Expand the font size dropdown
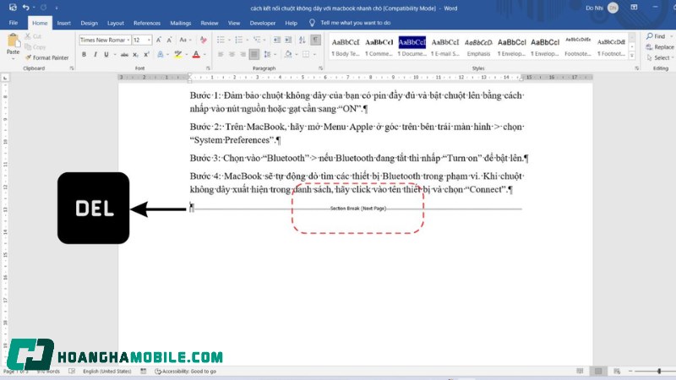This screenshot has width=676, height=380. [x=149, y=40]
